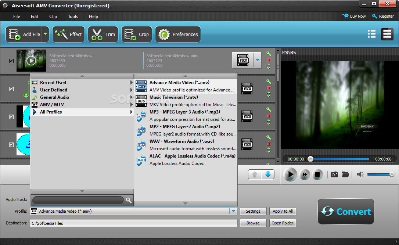Play the Softpedia test slideshow thumbnail

click(x=31, y=61)
